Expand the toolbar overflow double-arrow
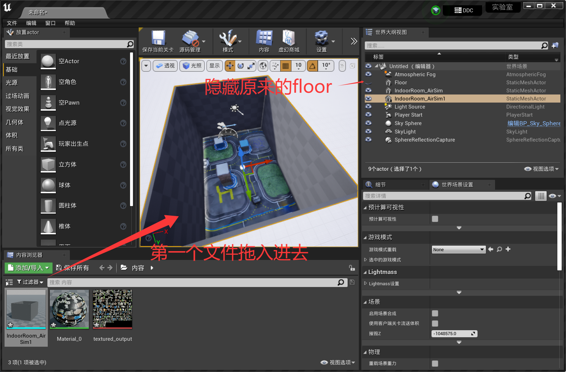 coord(354,41)
